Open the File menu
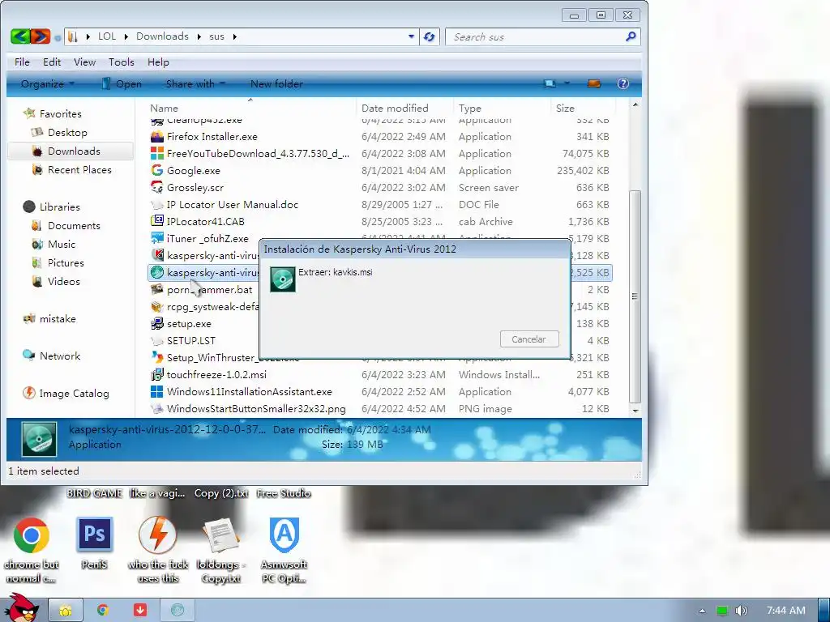 click(22, 62)
